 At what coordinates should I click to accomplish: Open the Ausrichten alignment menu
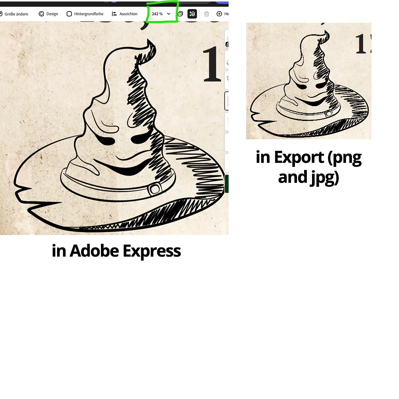(x=124, y=14)
